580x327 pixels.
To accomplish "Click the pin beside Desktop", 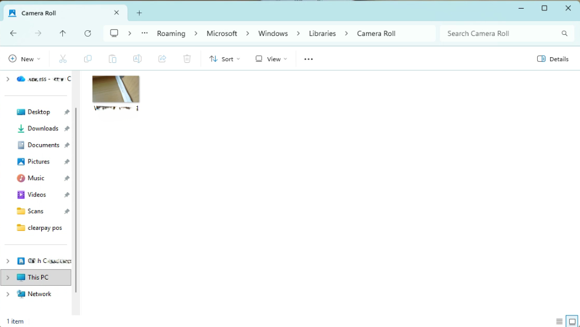I will click(x=66, y=112).
